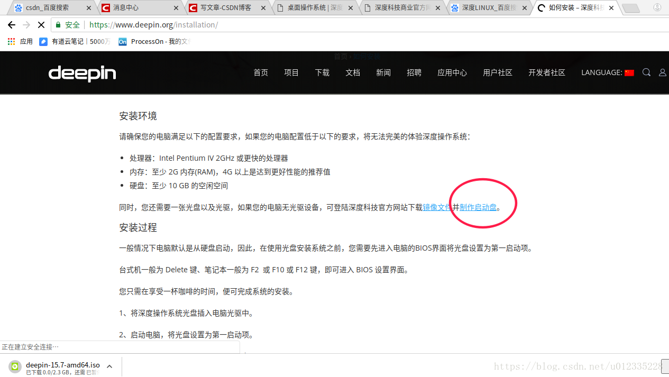Click the 硬盘 requirement line
The image size is (669, 377).
(x=179, y=186)
